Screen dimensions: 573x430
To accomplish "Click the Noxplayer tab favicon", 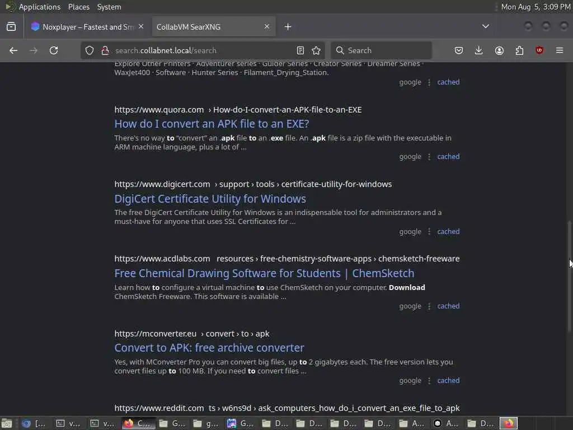I will pos(35,27).
